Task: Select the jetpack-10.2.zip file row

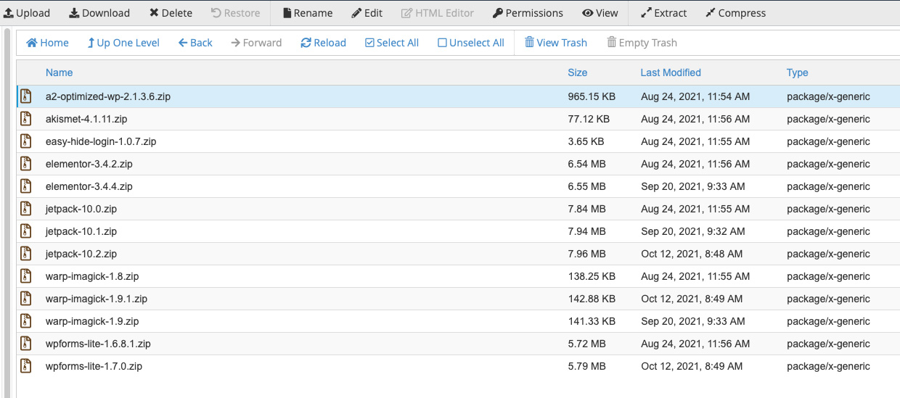Action: pyautogui.click(x=458, y=254)
